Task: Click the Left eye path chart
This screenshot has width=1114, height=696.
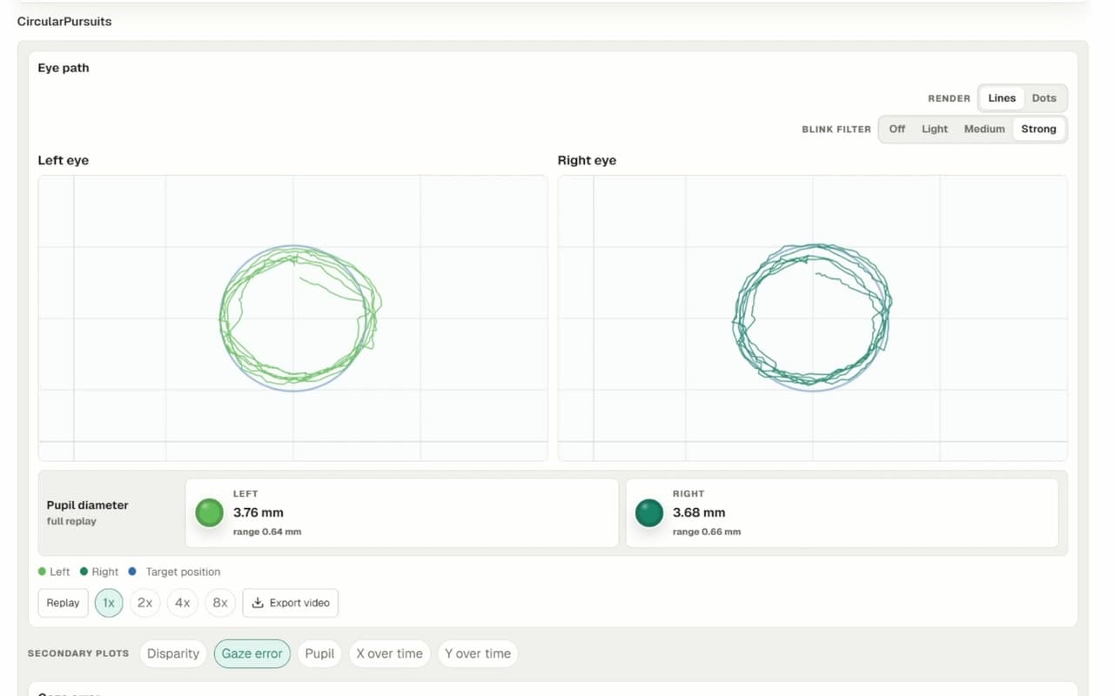Action: (292, 318)
